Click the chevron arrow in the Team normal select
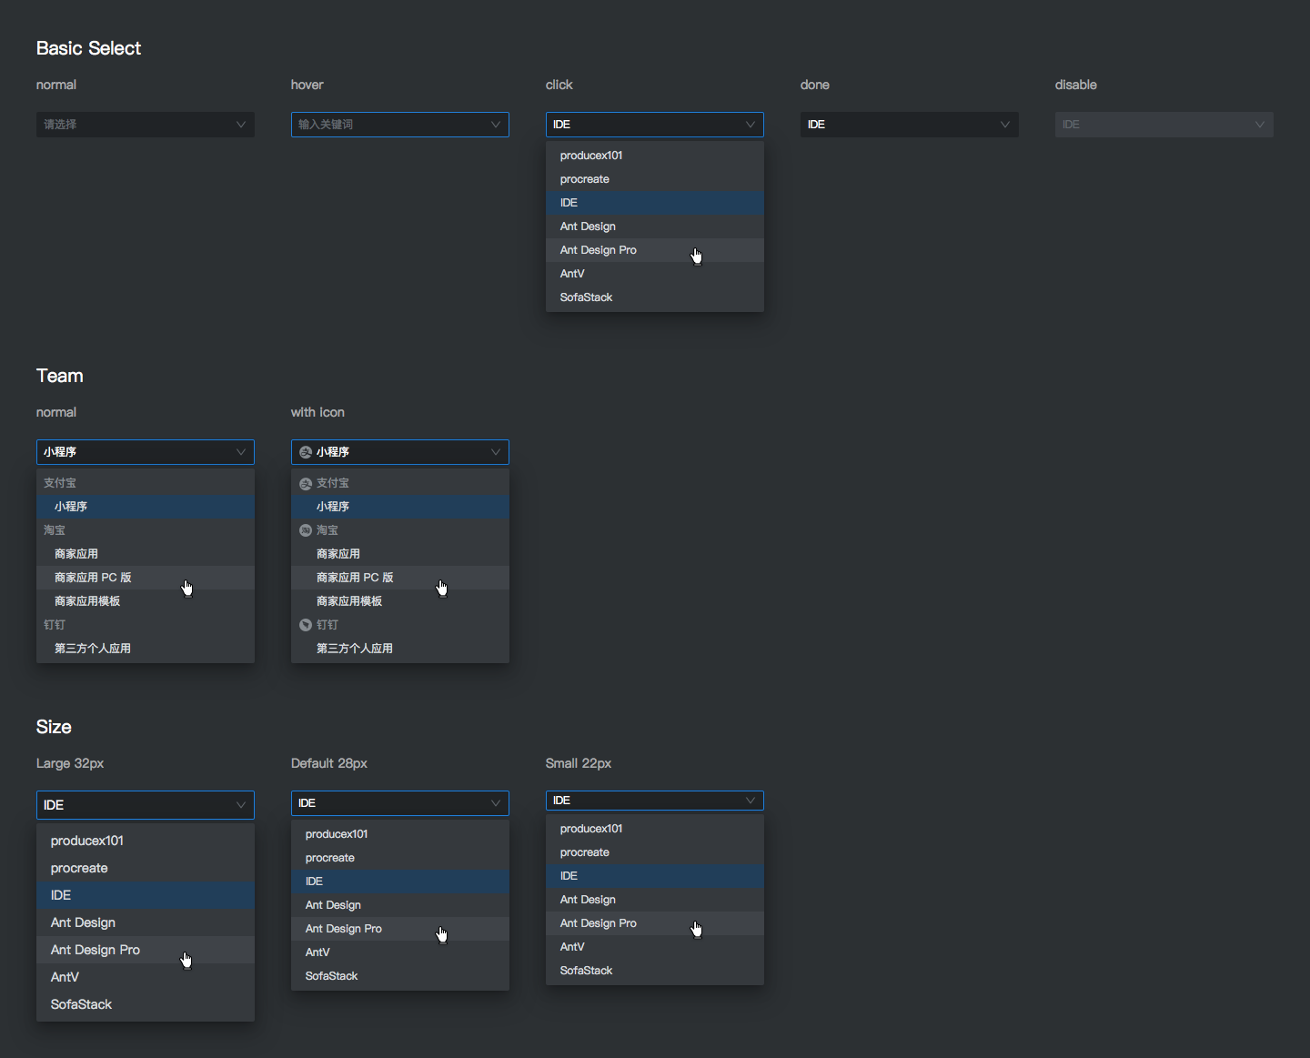This screenshot has height=1058, width=1310. 241,452
